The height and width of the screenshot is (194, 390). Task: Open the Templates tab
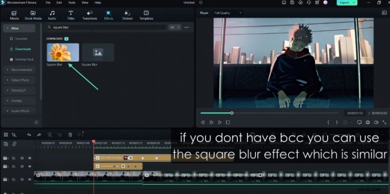pyautogui.click(x=146, y=15)
